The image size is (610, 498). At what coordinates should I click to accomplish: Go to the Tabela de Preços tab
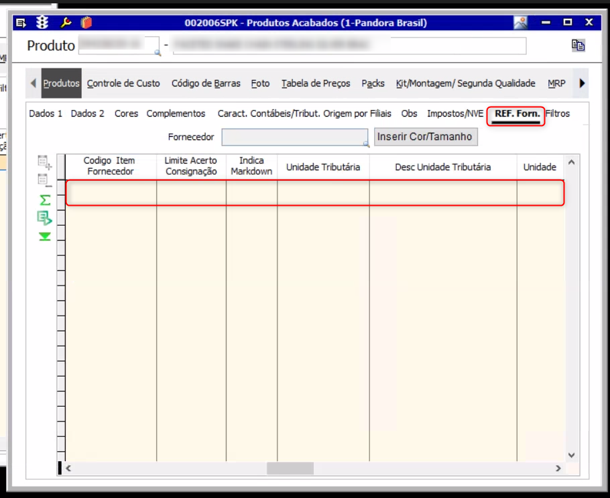pos(316,83)
